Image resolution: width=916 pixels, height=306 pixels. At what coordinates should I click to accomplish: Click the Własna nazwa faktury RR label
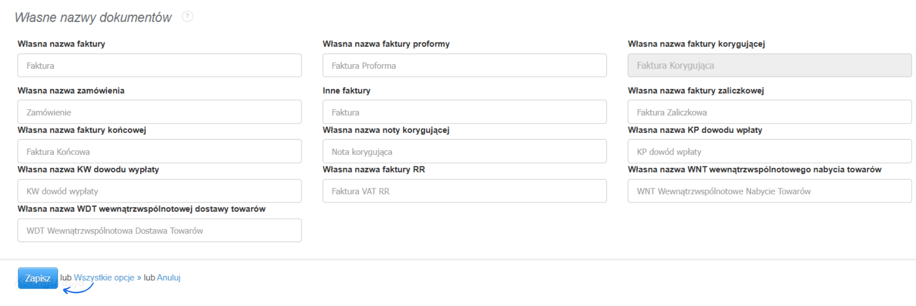(374, 169)
